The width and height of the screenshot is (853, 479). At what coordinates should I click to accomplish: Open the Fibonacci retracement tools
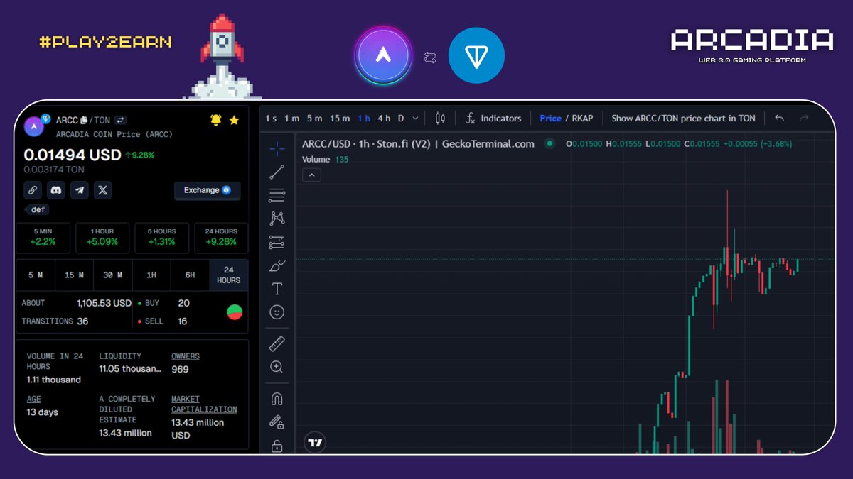(277, 195)
